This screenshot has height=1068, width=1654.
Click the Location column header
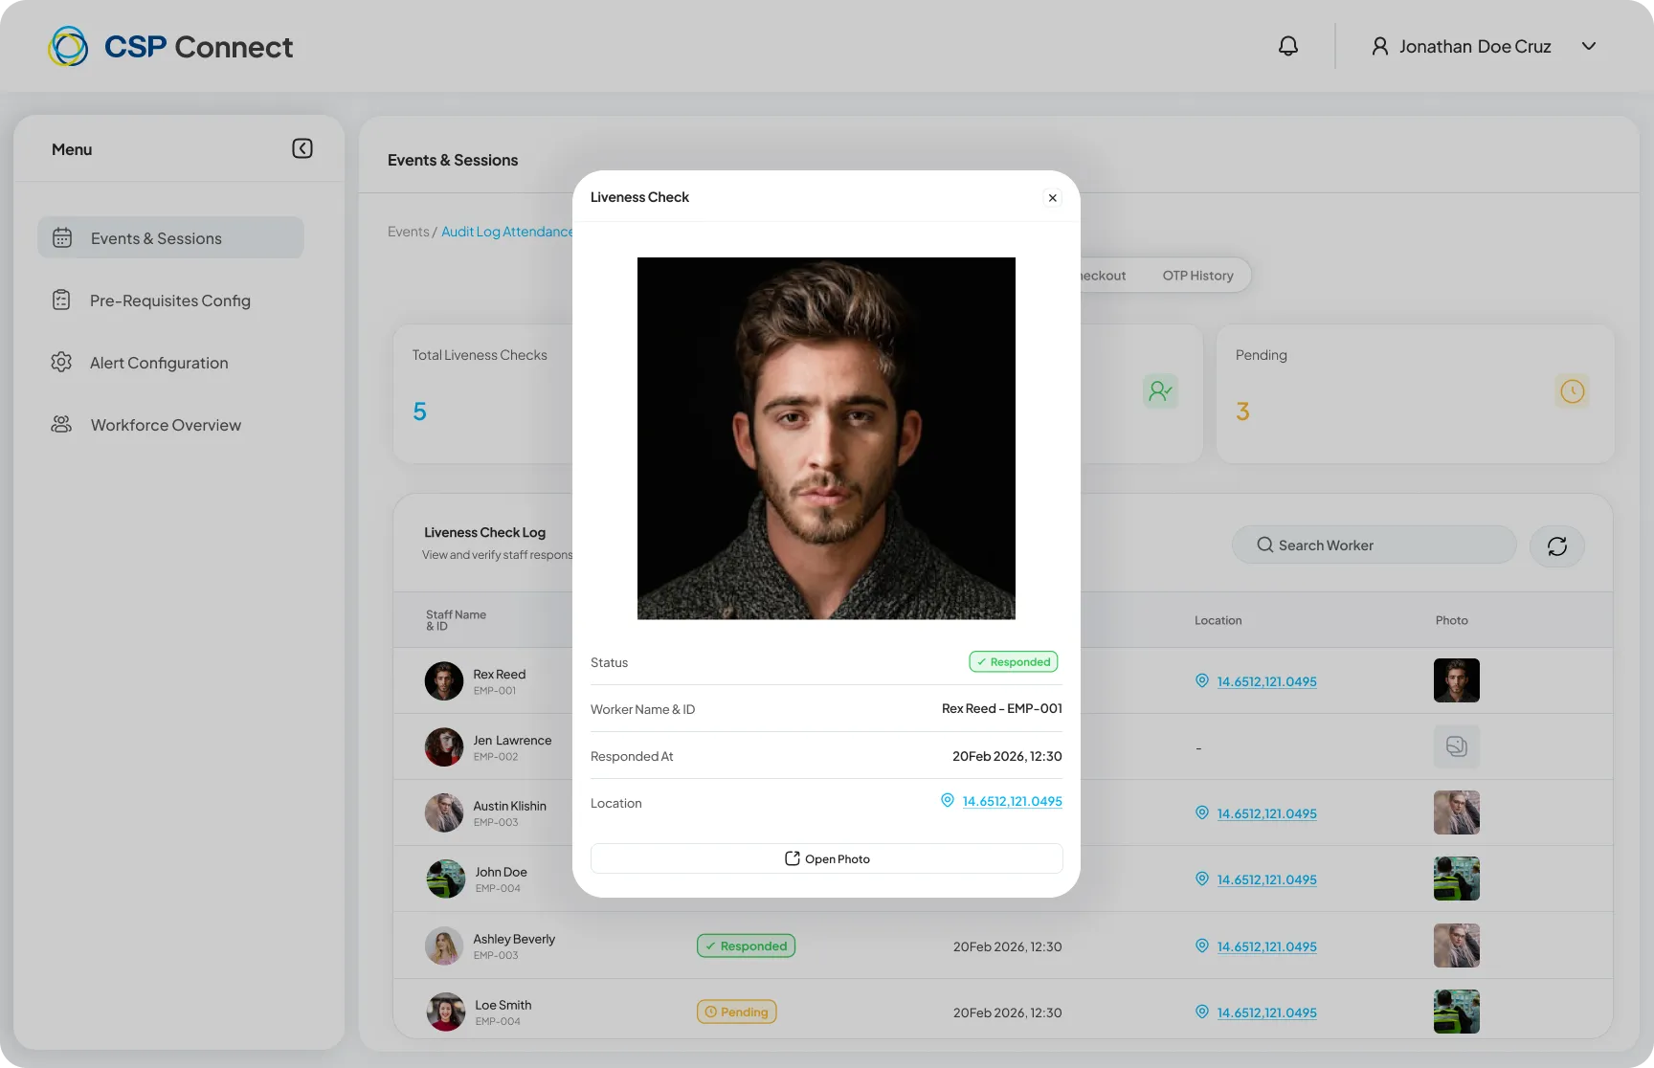[x=1218, y=620]
